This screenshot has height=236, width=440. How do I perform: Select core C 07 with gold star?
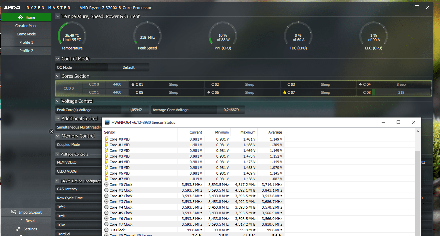318,92
